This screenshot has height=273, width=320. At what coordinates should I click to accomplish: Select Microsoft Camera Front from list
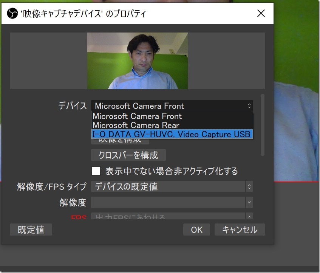tap(172, 116)
